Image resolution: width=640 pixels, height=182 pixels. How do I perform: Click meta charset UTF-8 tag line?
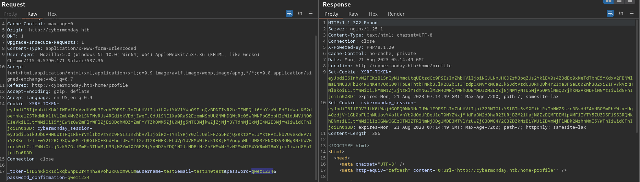[x=372, y=164]
